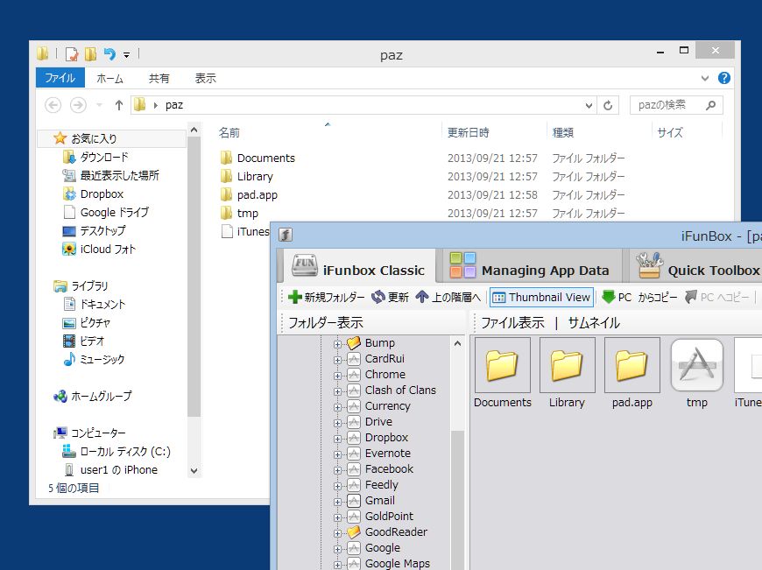Open the address bar history dropdown

point(589,105)
